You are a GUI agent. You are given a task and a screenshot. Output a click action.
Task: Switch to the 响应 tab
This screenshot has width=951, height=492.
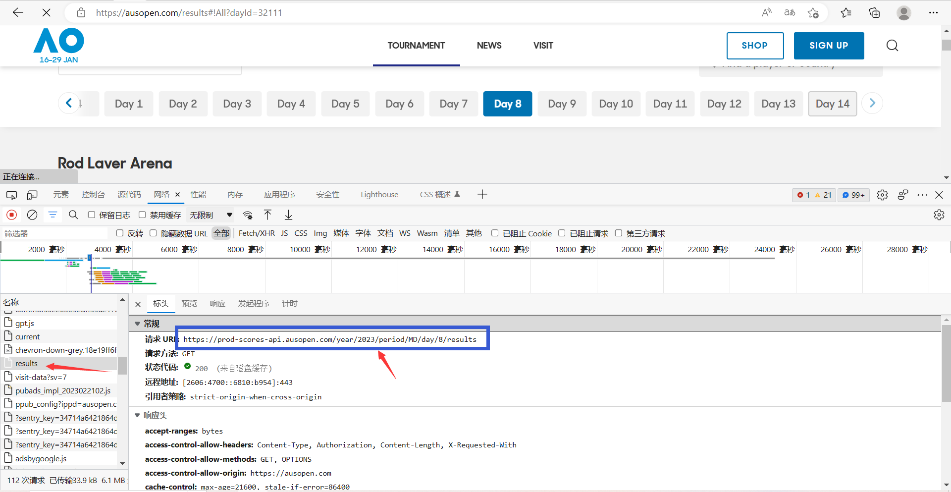tap(217, 304)
